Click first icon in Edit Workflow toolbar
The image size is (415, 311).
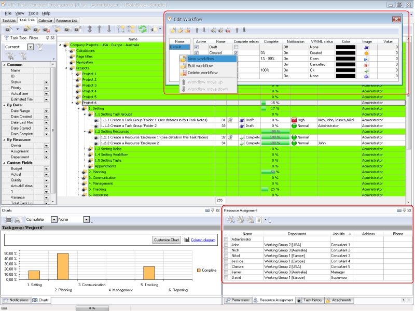tap(173, 30)
